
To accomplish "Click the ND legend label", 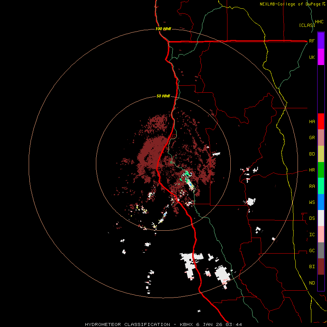I will click(312, 283).
